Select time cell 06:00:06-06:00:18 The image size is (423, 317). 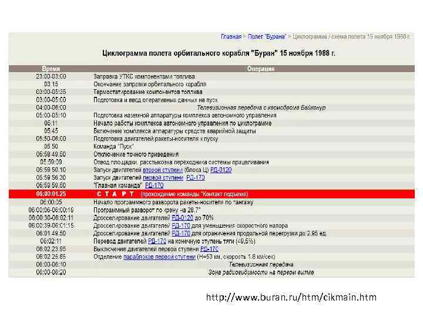point(51,210)
